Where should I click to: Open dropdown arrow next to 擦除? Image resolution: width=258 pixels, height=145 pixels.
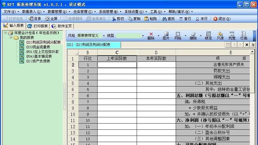[201, 36]
